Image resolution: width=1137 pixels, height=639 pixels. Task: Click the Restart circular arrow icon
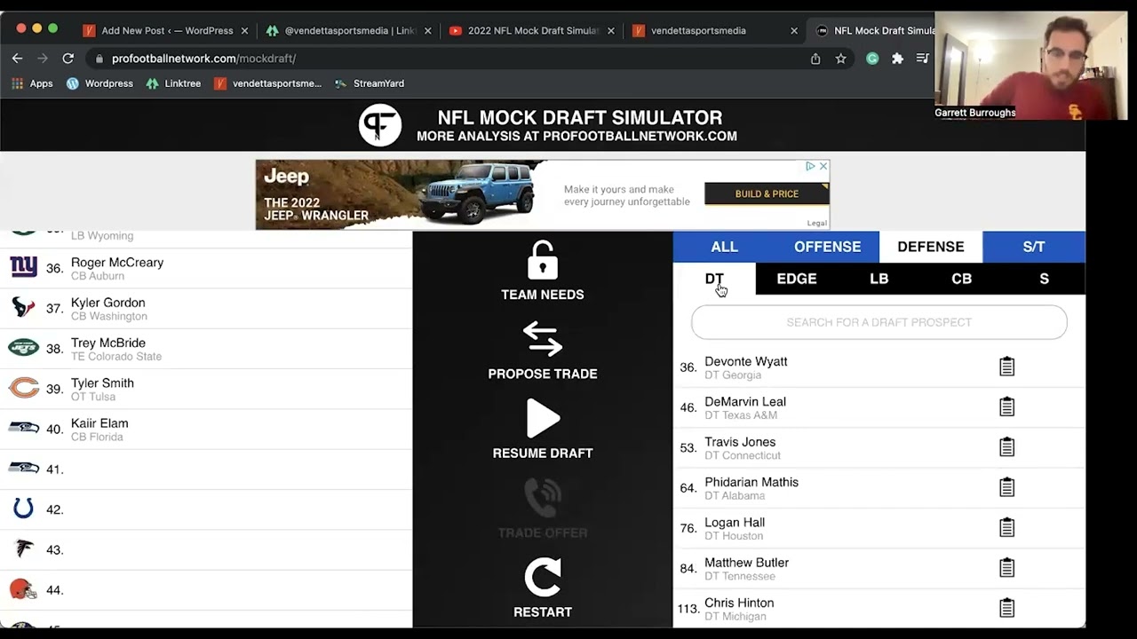[542, 578]
